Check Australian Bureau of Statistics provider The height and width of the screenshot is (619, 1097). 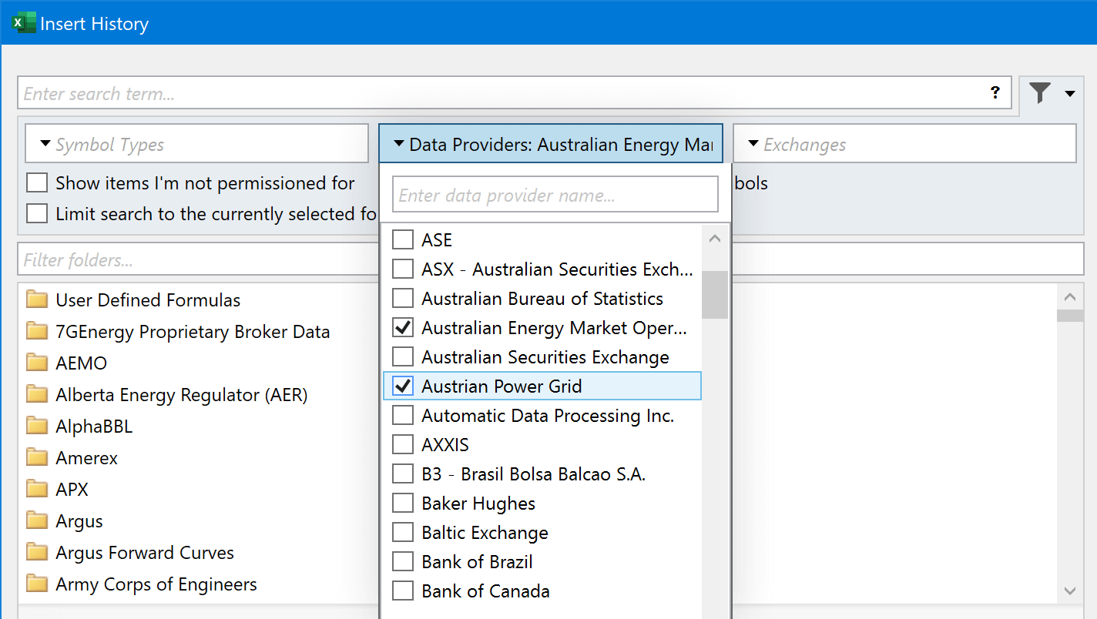tap(403, 299)
